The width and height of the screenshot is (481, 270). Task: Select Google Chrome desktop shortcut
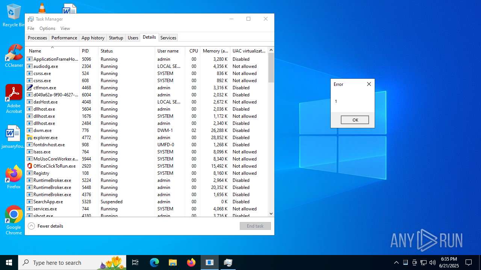coord(14,220)
